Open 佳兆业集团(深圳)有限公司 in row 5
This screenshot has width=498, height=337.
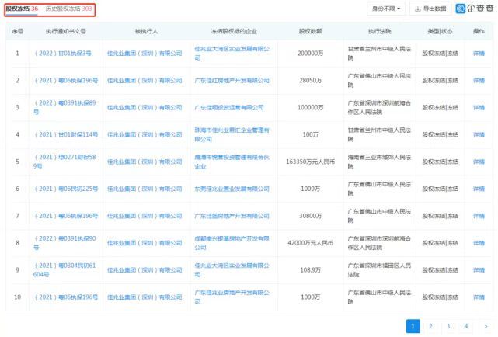145,162
